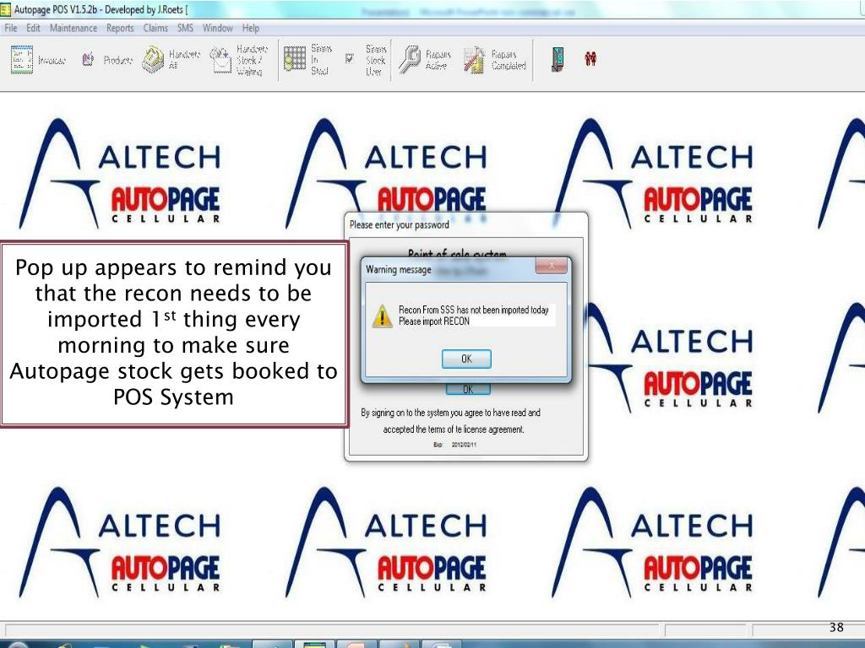Open the Handsets All toolbar icon

153,60
